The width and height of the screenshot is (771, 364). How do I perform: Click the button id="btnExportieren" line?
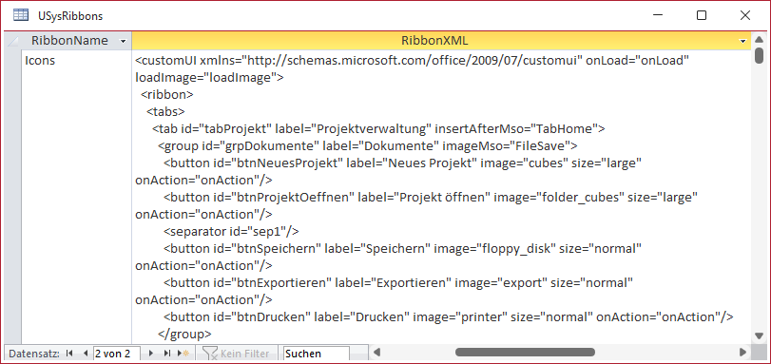click(397, 283)
